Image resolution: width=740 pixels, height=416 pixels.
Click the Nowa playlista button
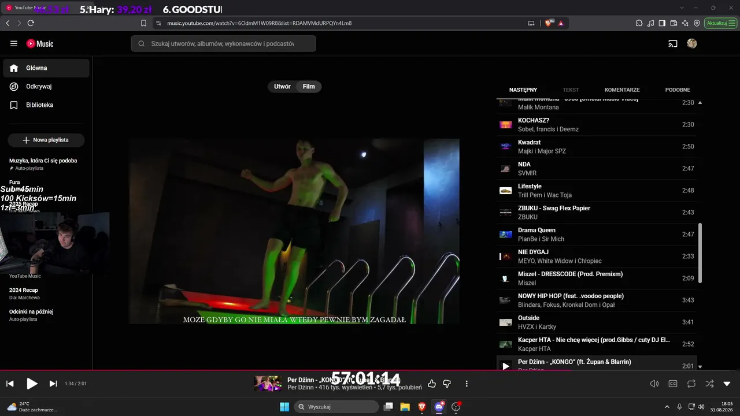46,140
